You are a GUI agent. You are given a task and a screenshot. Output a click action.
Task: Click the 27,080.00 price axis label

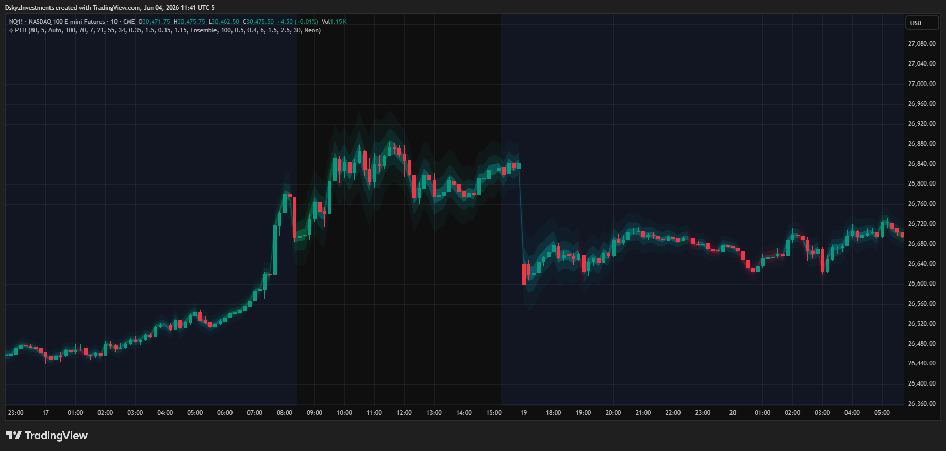(922, 44)
